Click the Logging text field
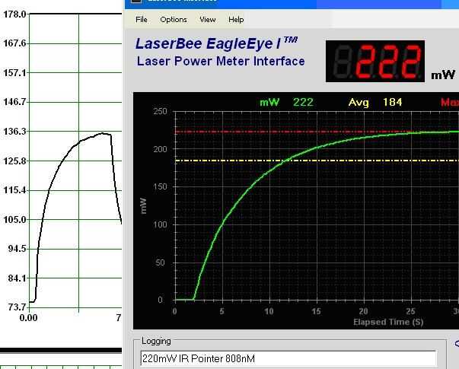Screen dimensions: 459x369 click(288, 358)
